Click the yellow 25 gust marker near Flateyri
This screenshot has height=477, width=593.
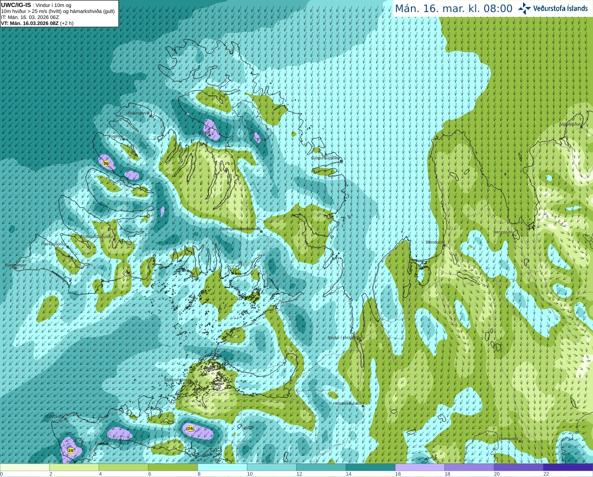click(x=106, y=163)
